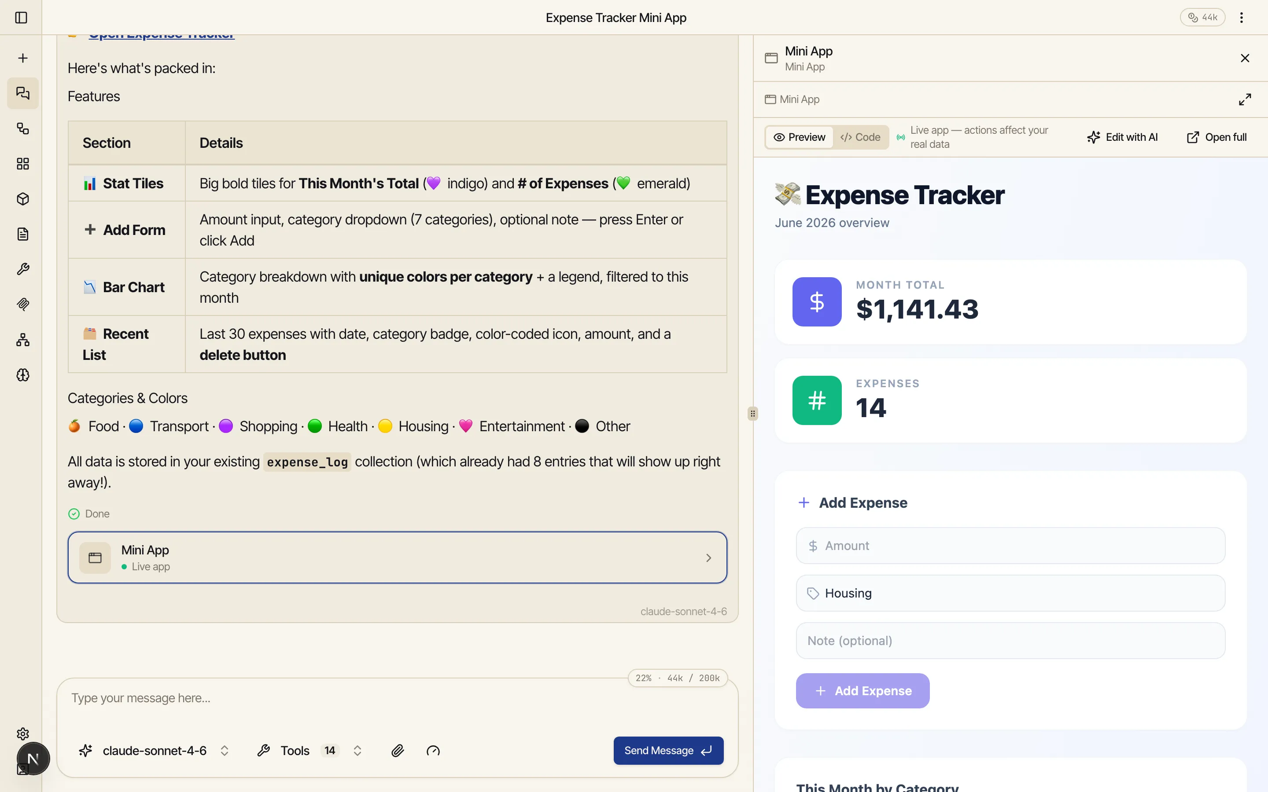Click Open full link
Screen dimensions: 1268x792
tap(1216, 137)
